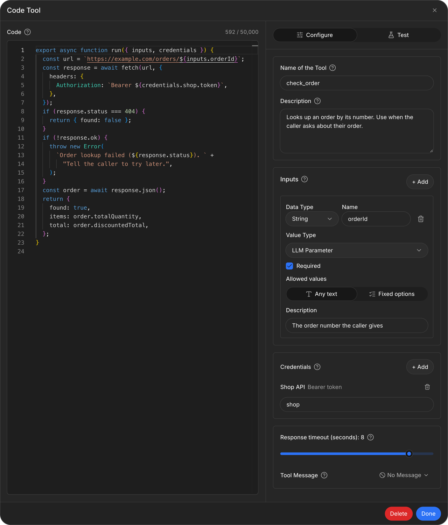Click the "throw new Error(" code line
448x525 pixels.
[77, 146]
